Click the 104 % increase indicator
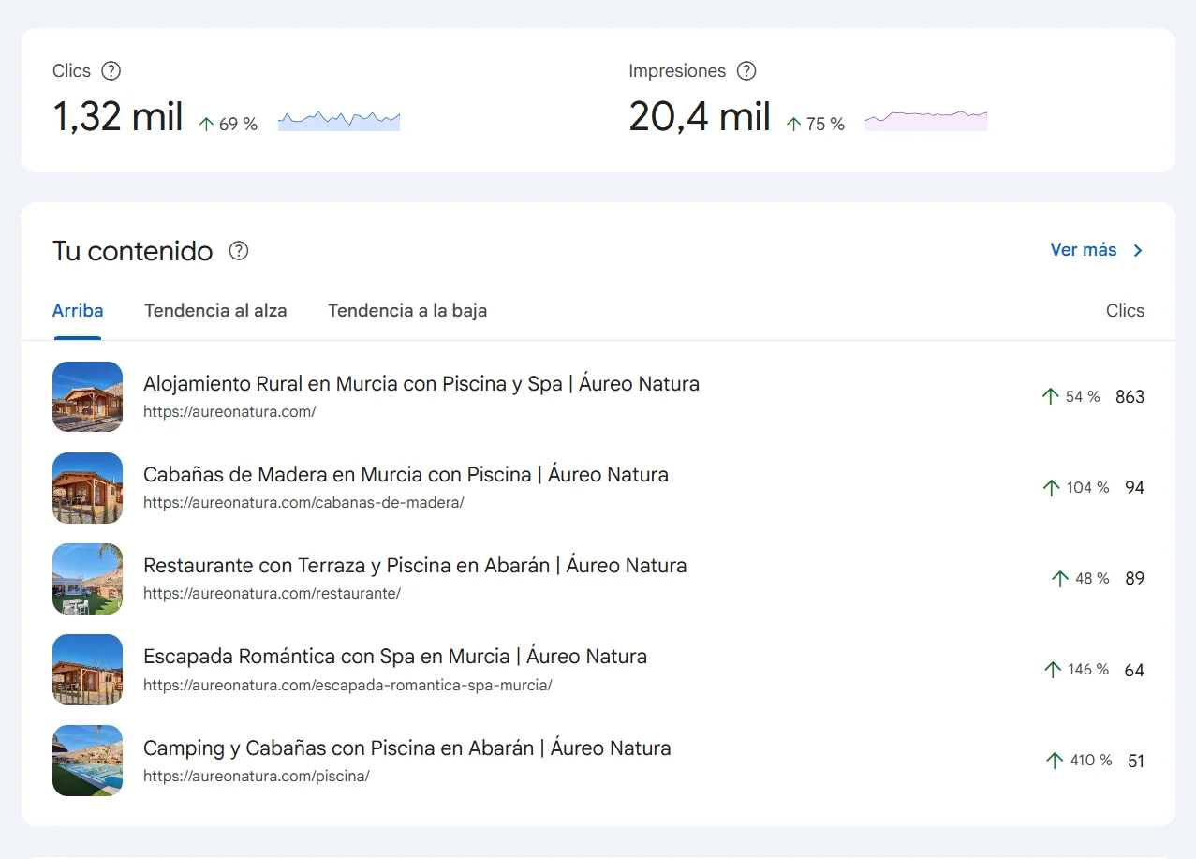1196x859 pixels. click(1075, 488)
